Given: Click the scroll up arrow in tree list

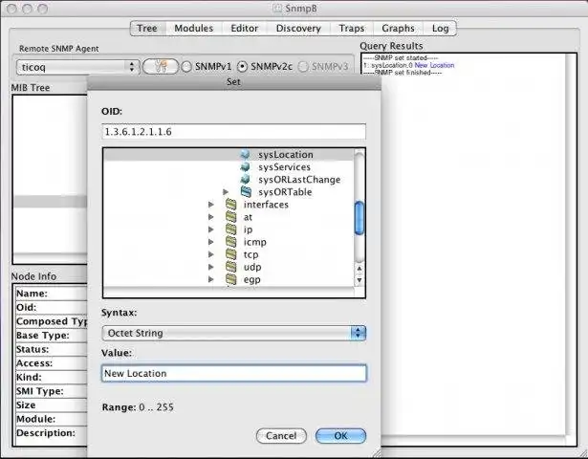Looking at the screenshot, I should click(359, 269).
